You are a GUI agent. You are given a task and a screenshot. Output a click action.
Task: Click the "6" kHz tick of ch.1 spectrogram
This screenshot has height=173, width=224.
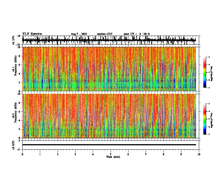pyautogui.click(x=20, y=65)
